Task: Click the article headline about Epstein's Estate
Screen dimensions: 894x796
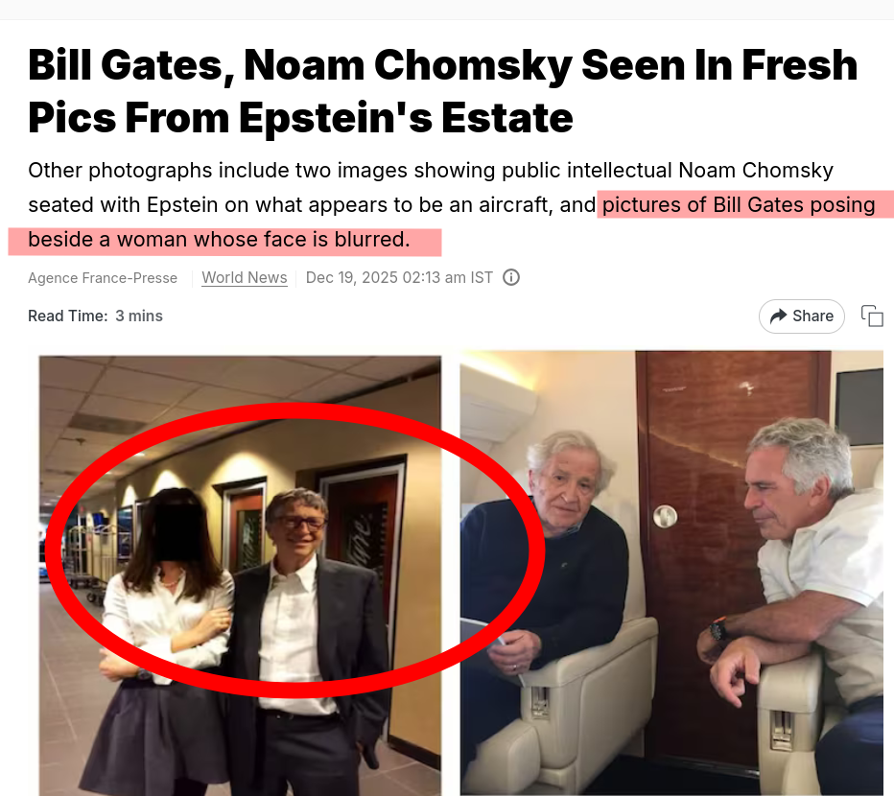Action: click(x=443, y=91)
